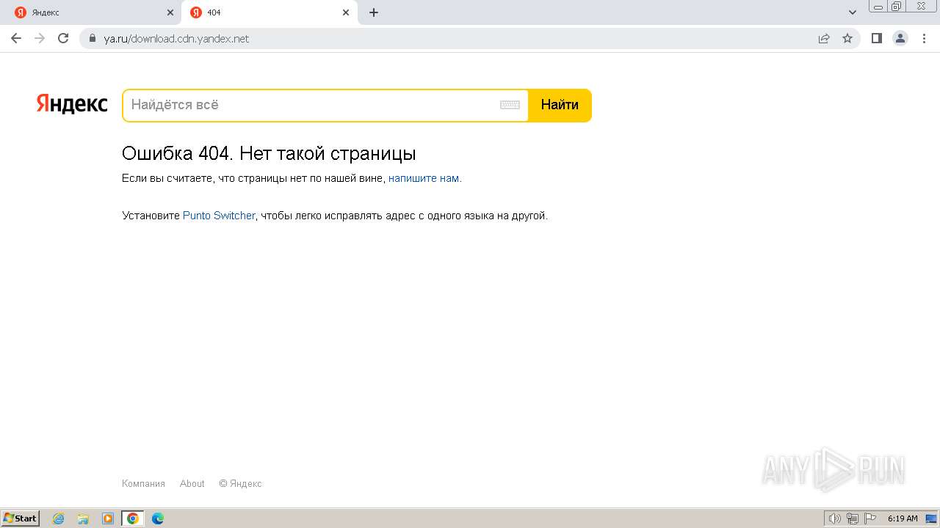Click the Chrome back arrow
This screenshot has height=528, width=940.
tap(16, 38)
